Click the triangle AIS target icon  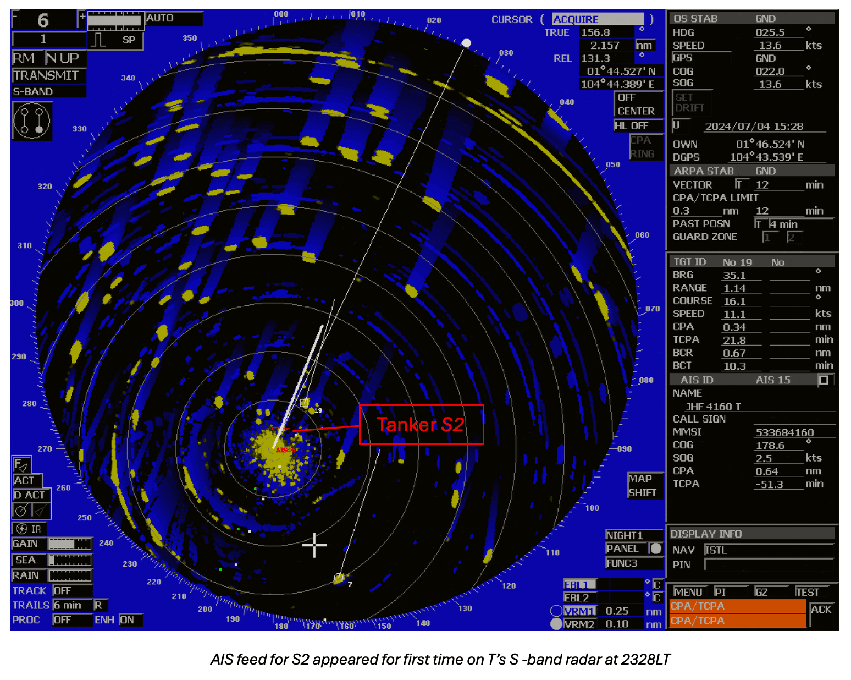(41, 511)
